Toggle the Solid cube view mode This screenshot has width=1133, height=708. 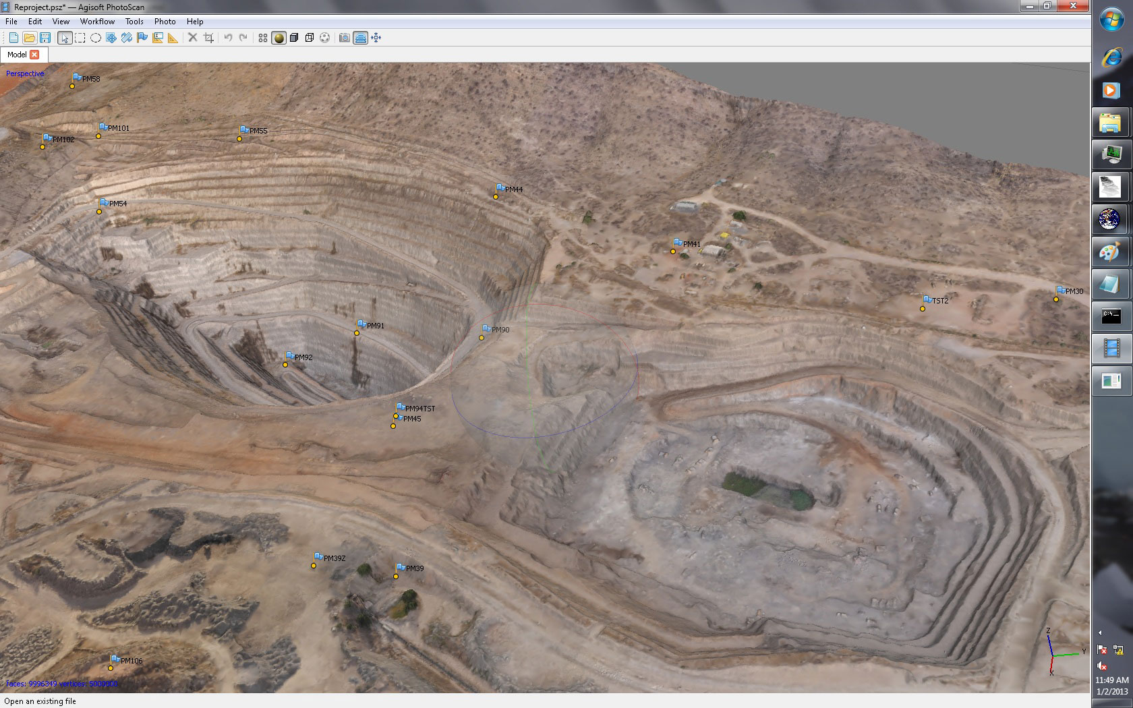tap(294, 38)
